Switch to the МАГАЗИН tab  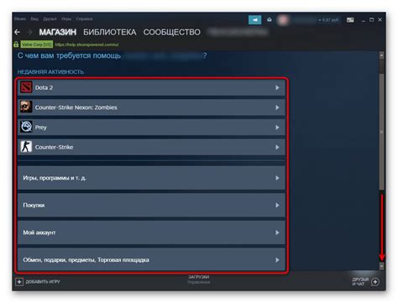58,32
